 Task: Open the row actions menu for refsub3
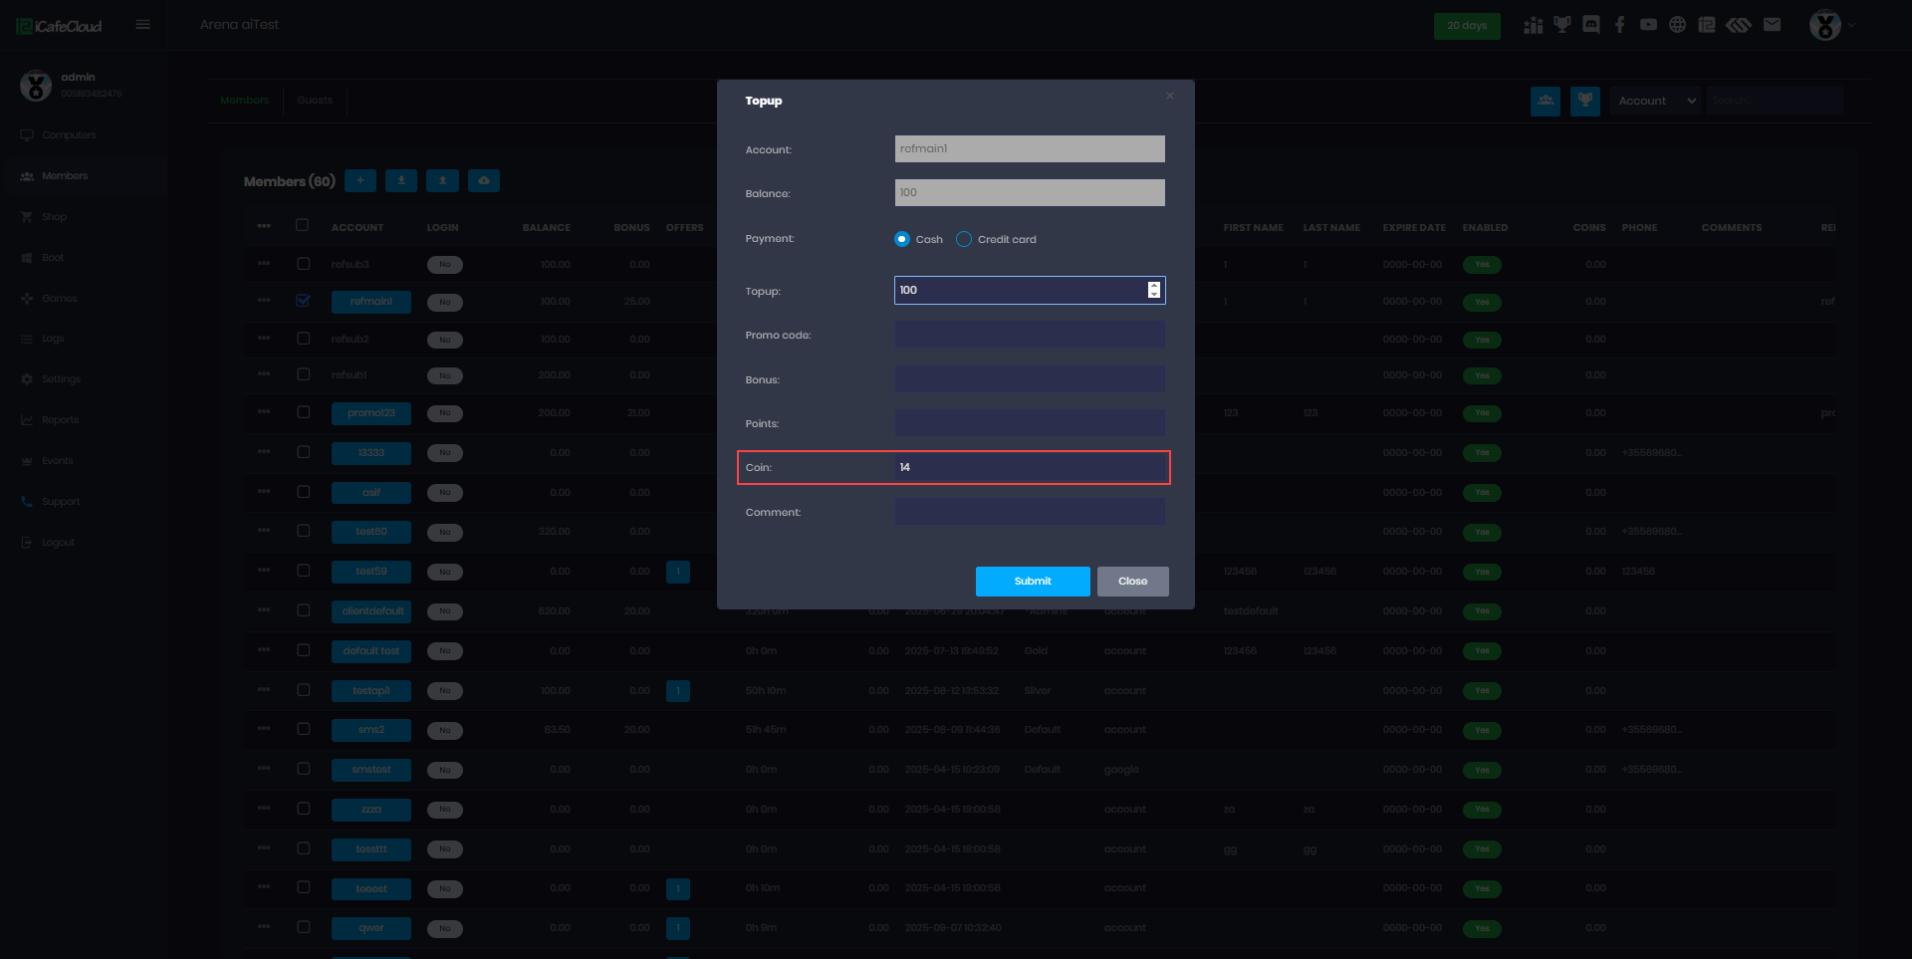264,264
